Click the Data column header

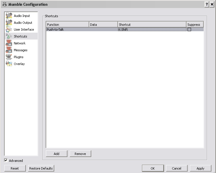click(103, 24)
